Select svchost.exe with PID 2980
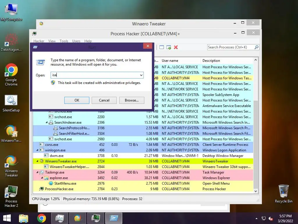298x224 pixels. (x=143, y=139)
